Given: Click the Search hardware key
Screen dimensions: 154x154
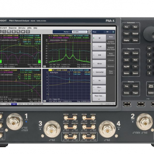Looking at the screenshot, I should tap(135, 74).
